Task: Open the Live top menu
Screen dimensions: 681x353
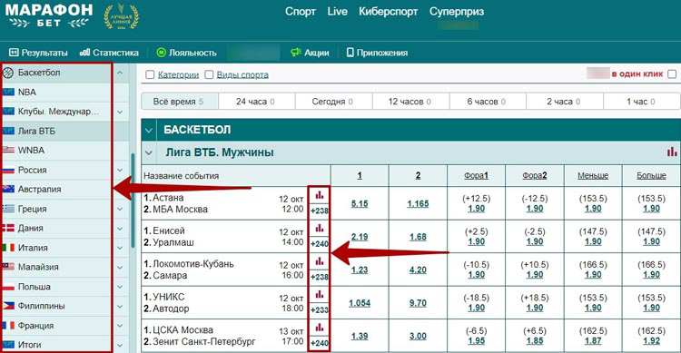Action: coord(338,12)
